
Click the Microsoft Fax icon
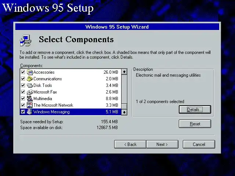tap(30, 92)
